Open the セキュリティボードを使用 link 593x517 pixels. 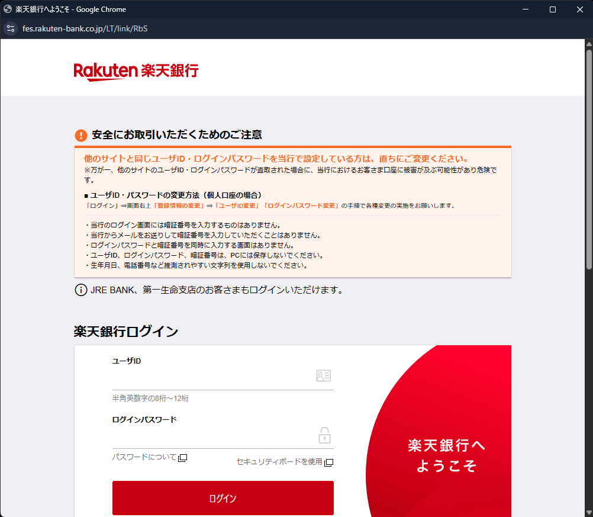[x=279, y=462]
